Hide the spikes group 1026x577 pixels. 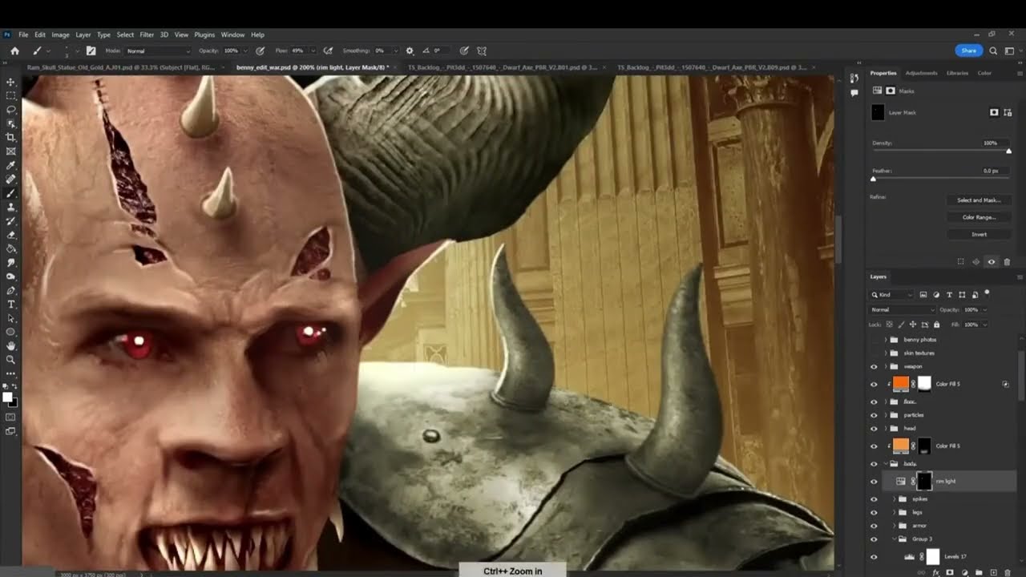(x=874, y=499)
